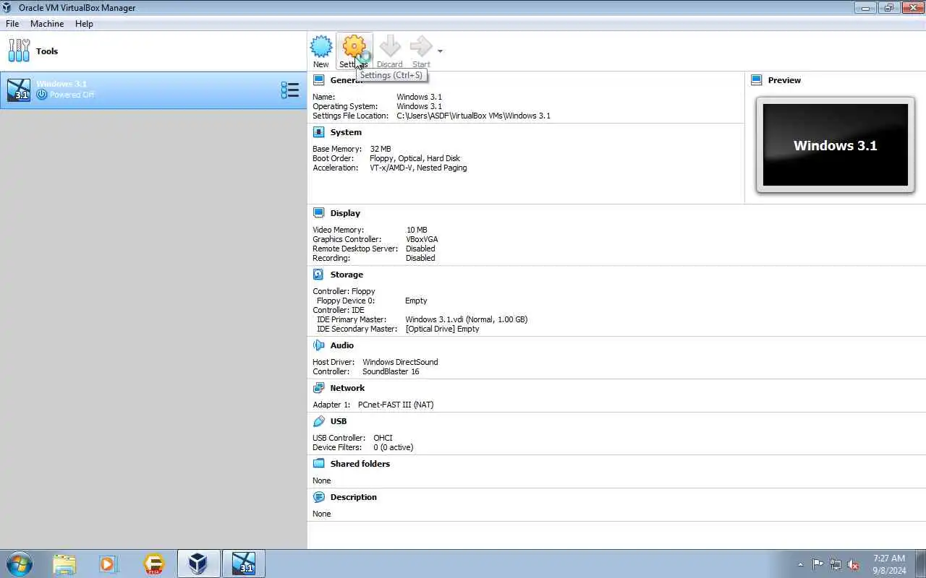Open Windows Explorer from taskbar
The image size is (926, 578).
coord(64,564)
